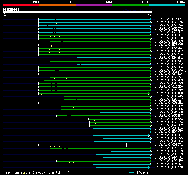Open hit UniRef100_Q2HTV7
This screenshot has height=175, width=188.
coord(169,19)
